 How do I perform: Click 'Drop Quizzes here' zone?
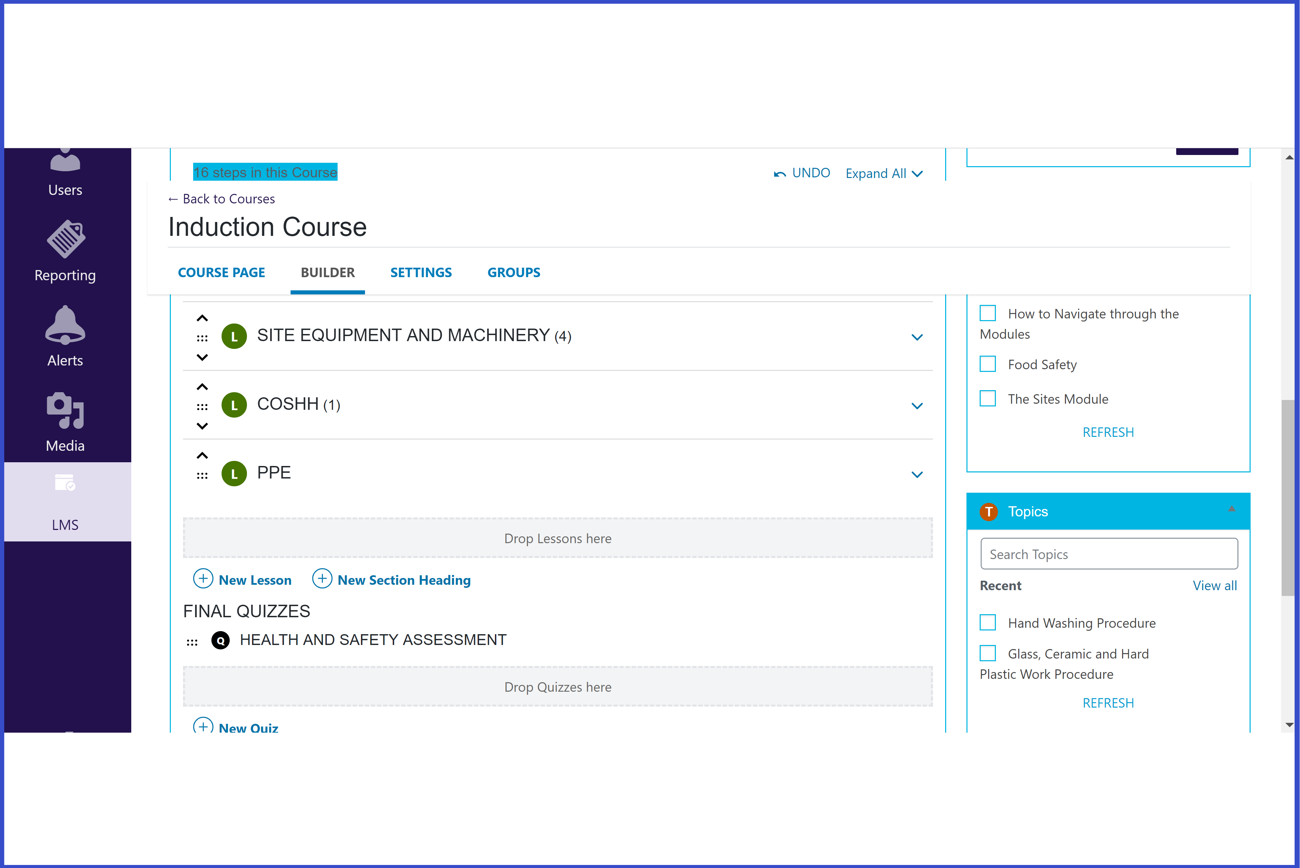coord(558,686)
